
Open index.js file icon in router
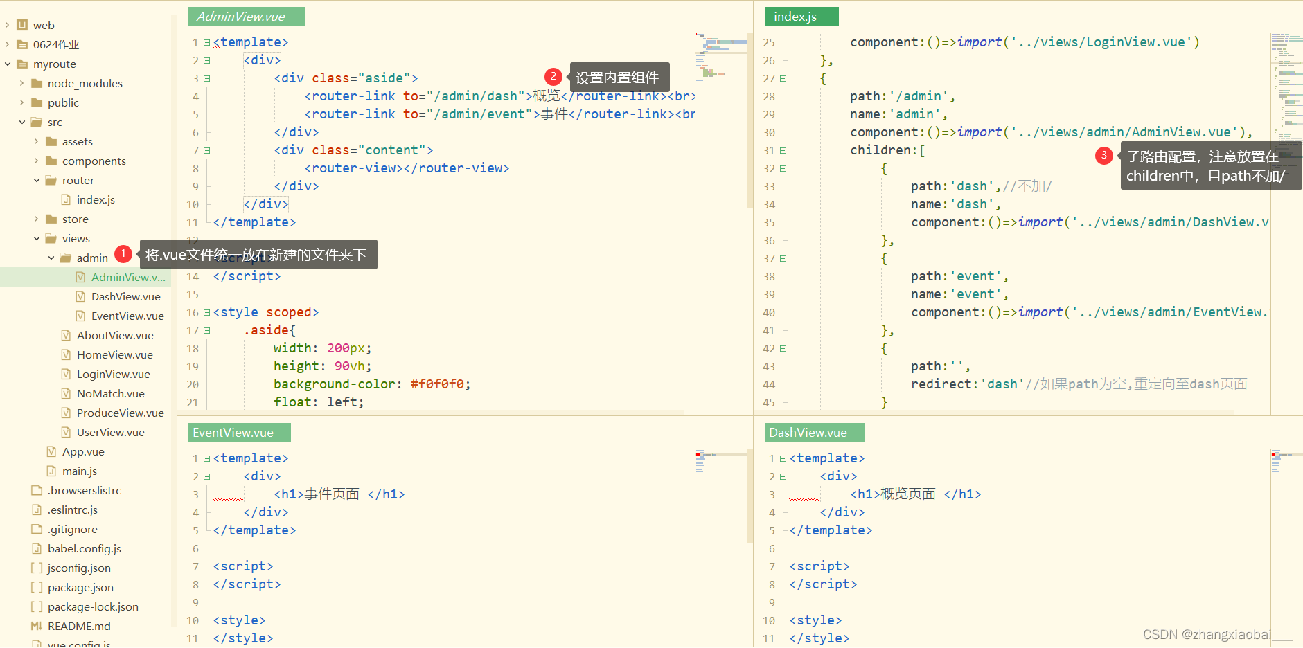pyautogui.click(x=66, y=199)
